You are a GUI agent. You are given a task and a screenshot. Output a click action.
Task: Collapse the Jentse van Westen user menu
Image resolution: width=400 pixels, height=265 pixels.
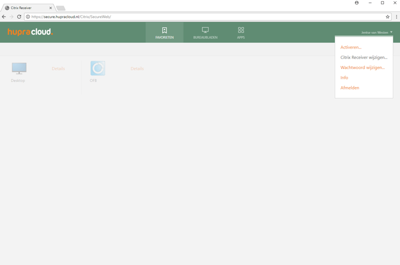coord(376,32)
